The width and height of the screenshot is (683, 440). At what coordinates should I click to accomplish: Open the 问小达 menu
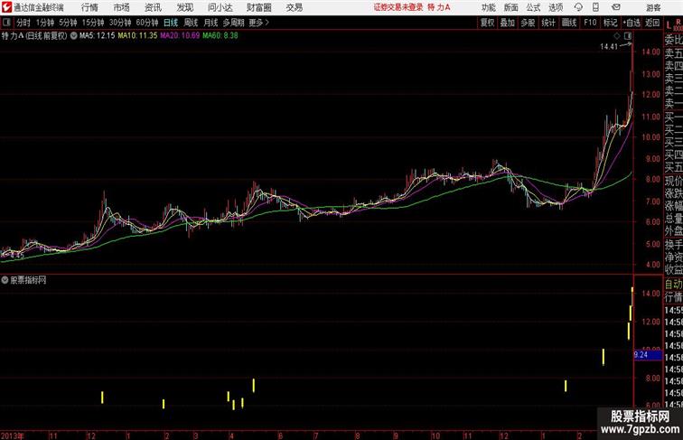(220, 7)
